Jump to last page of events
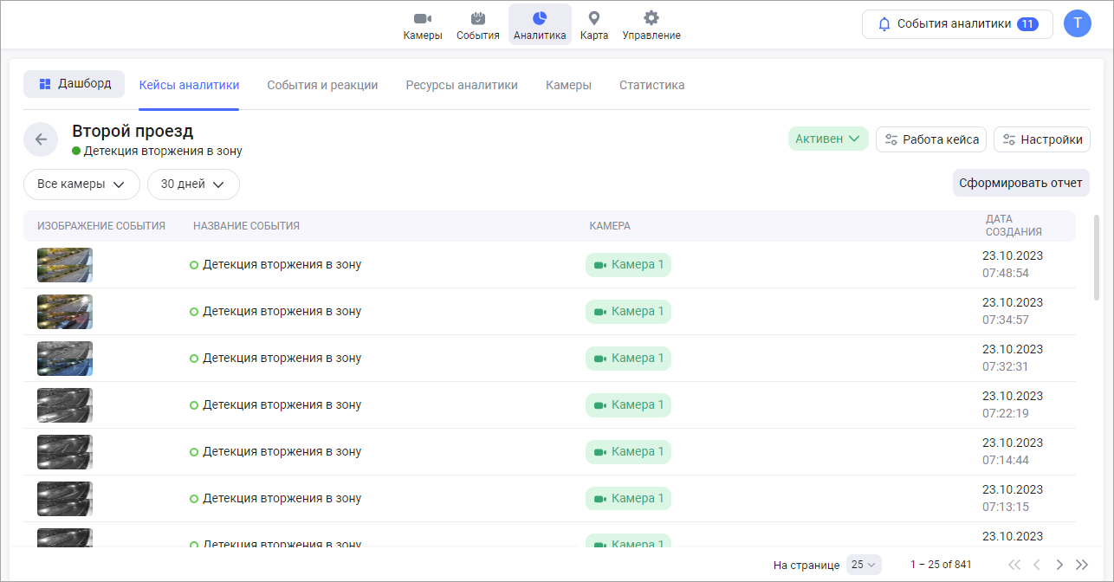The width and height of the screenshot is (1114, 582). tap(1081, 565)
